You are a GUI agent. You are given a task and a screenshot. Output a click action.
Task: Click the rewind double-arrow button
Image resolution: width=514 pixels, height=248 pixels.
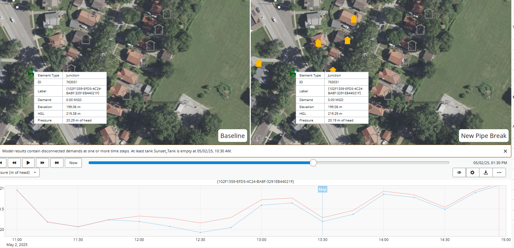[14, 163]
